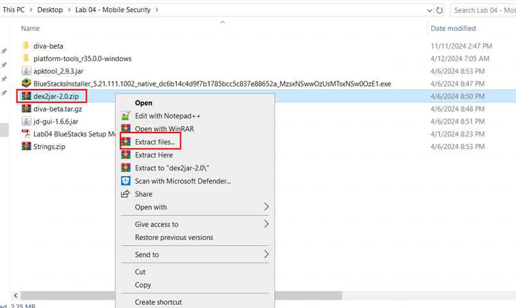Sort by the Name column header
The width and height of the screenshot is (516, 308).
(x=30, y=29)
